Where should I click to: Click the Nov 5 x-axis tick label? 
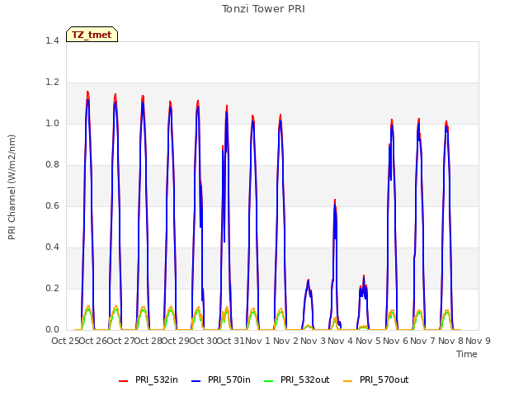pos(368,341)
